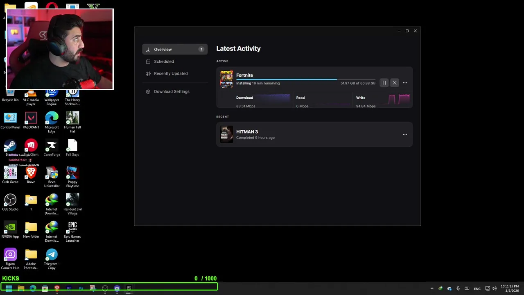Click the Overview download icon in the sidebar
The height and width of the screenshot is (295, 524).
coord(148,50)
